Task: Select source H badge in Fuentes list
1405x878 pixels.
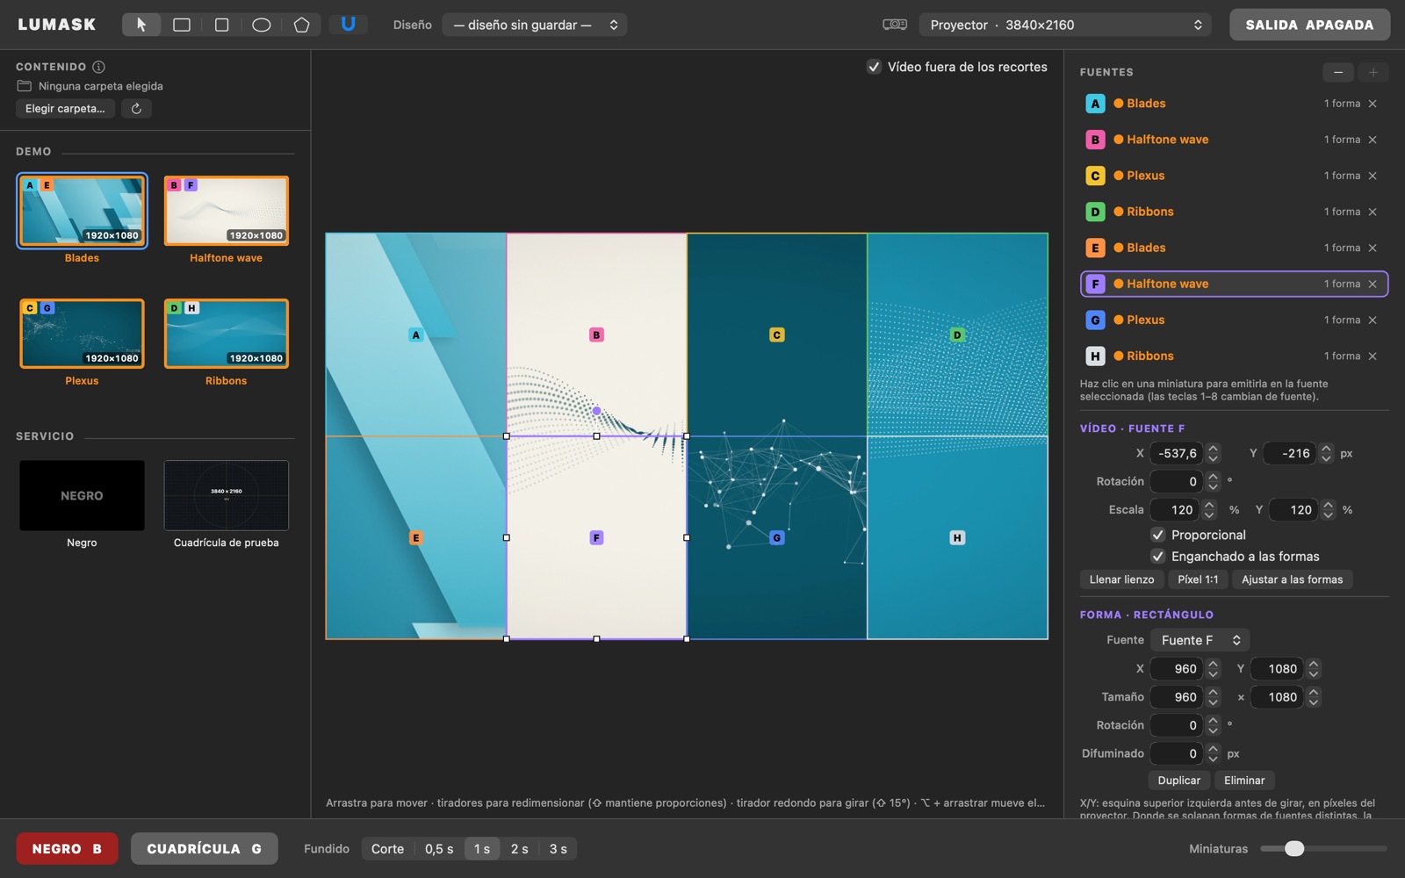Action: click(1095, 356)
